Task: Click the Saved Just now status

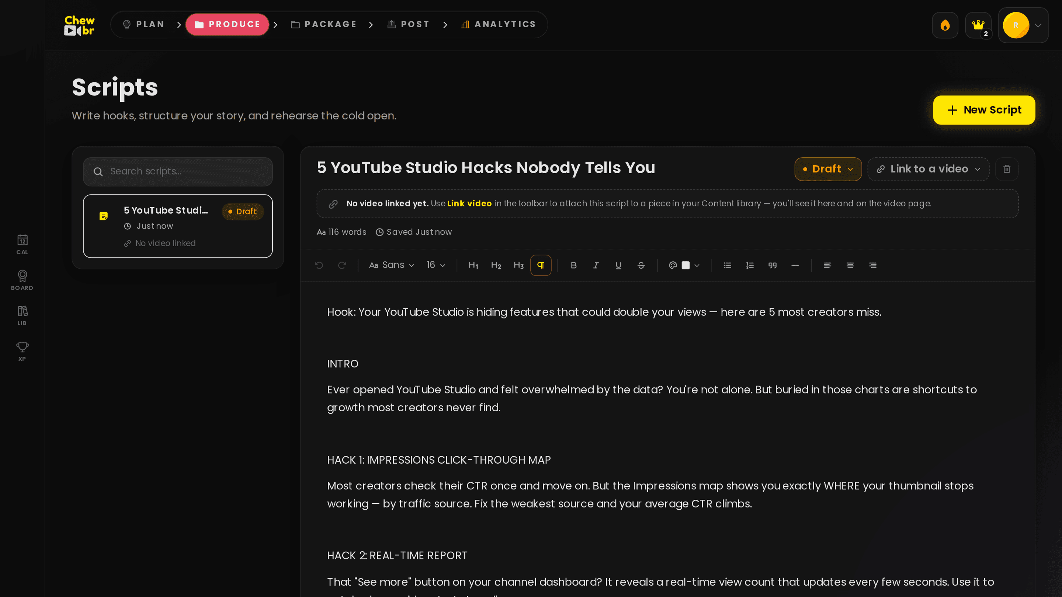Action: [x=413, y=232]
